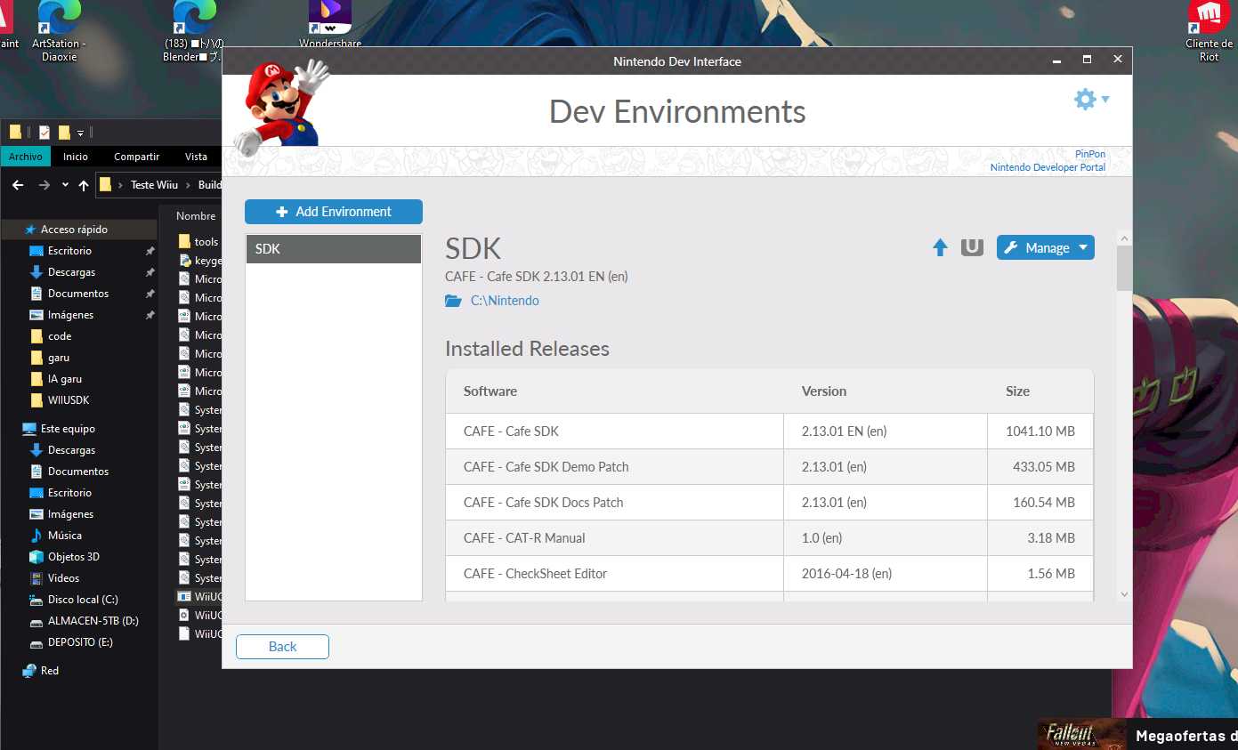This screenshot has height=750, width=1238.
Task: Click the Explorer up-one-level arrow
Action: point(84,185)
